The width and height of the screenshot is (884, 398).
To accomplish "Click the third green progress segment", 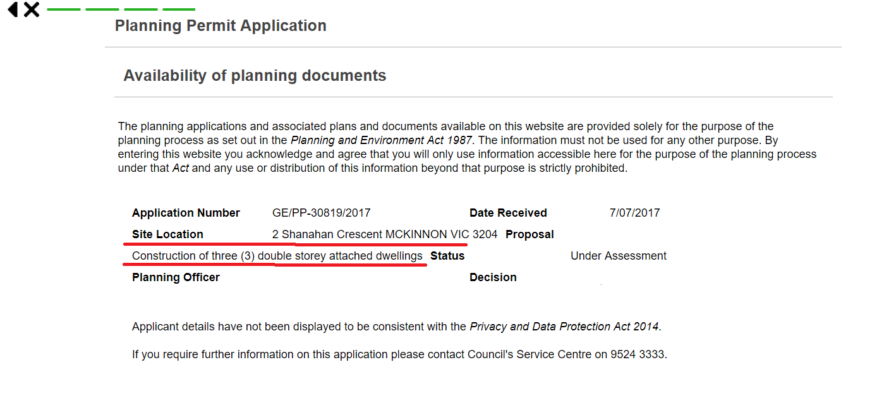I will [141, 9].
